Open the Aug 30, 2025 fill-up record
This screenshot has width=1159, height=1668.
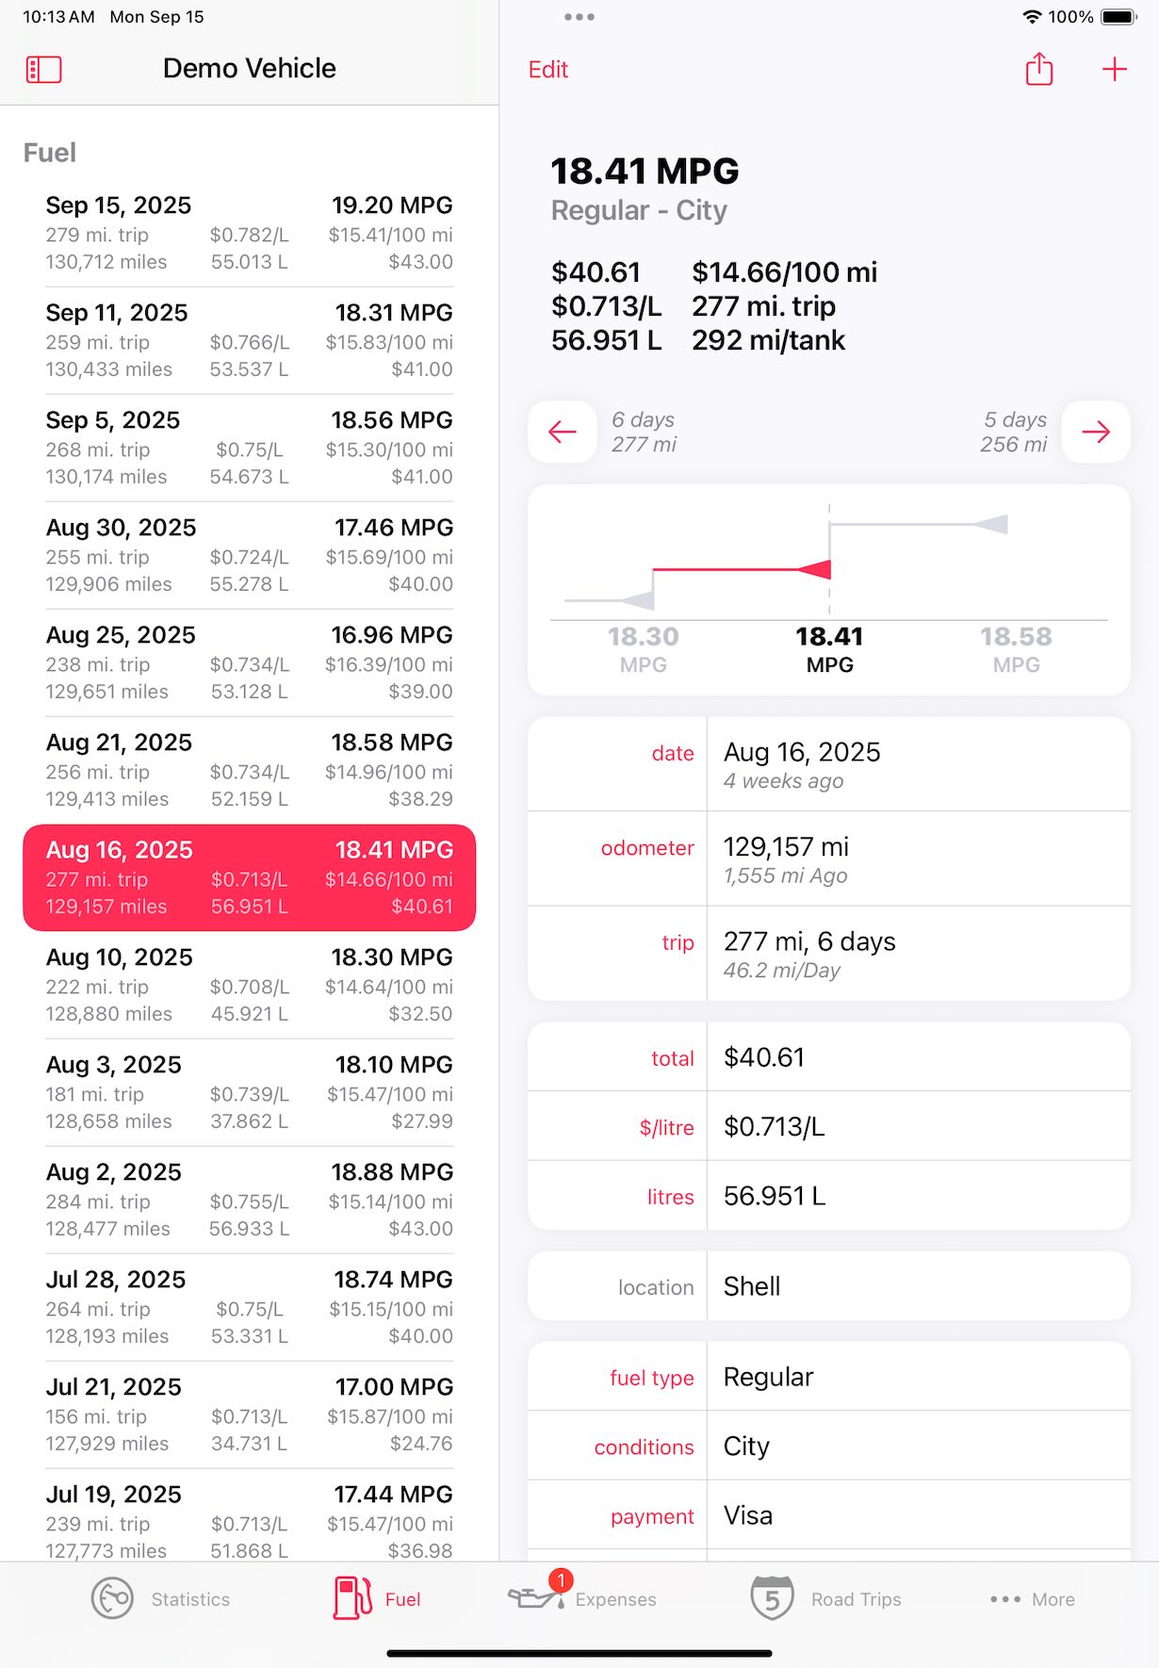tap(250, 555)
